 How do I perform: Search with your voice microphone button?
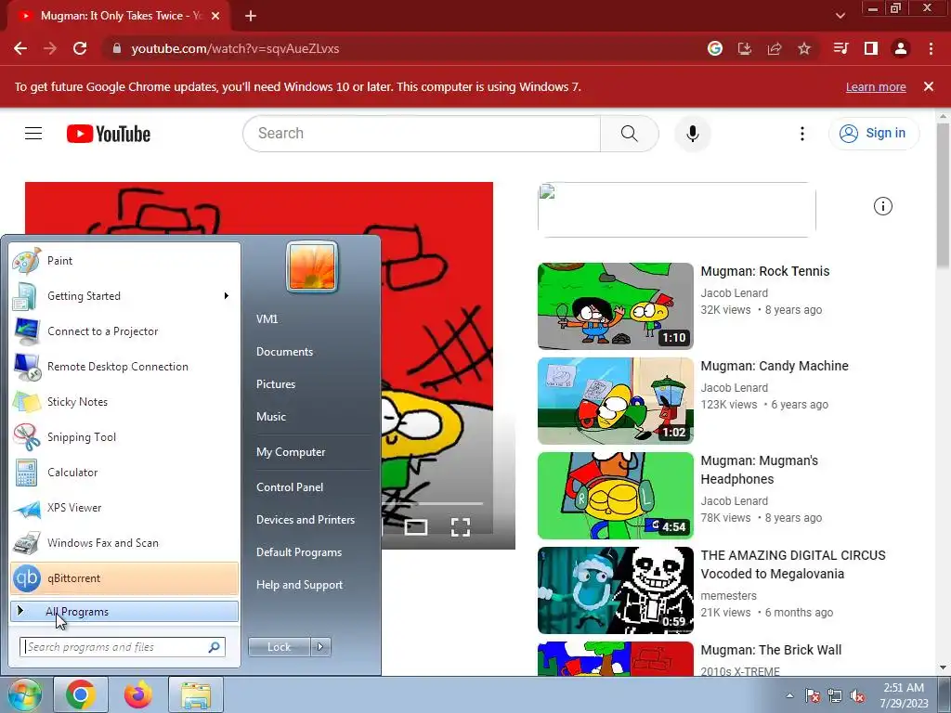[693, 134]
